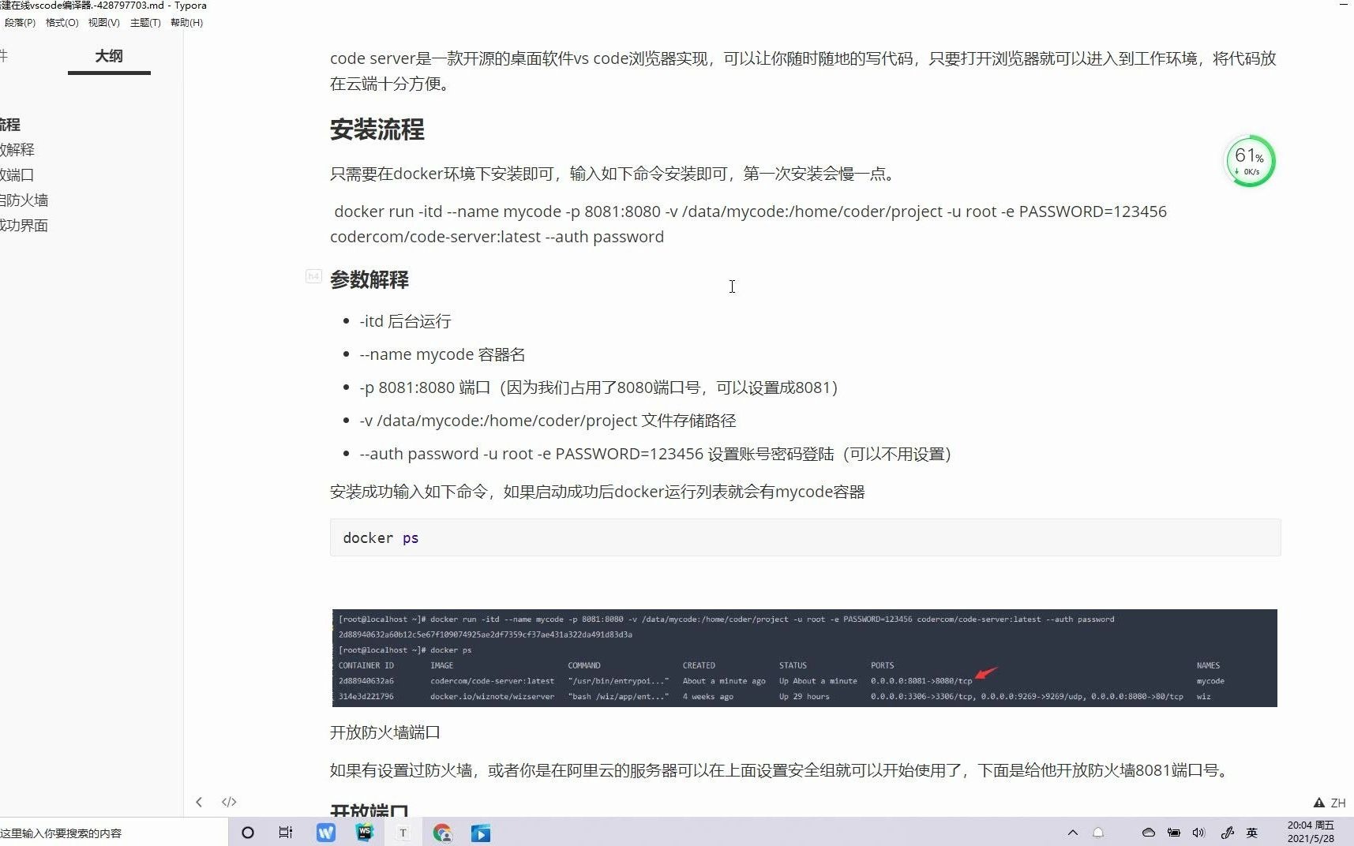Jump to 参数解释 in the outline
Screen dimensions: 1354x846
17,149
